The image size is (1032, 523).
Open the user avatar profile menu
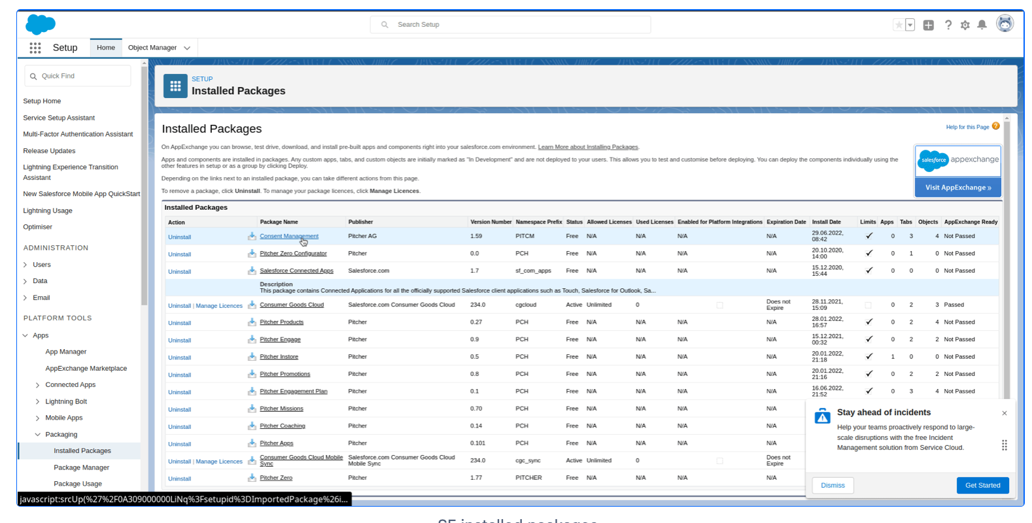coord(1005,24)
